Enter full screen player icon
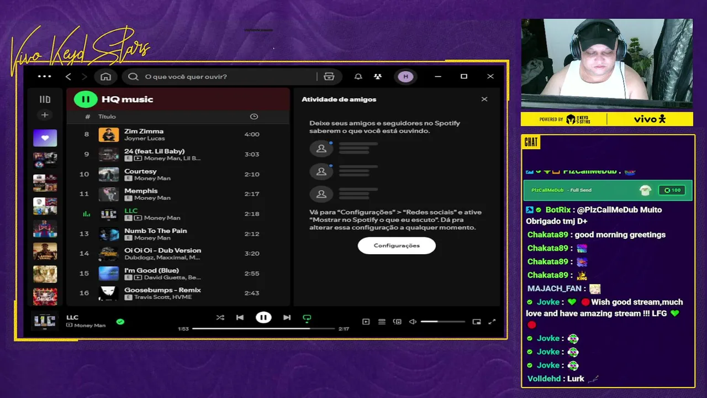The width and height of the screenshot is (707, 398). point(492,322)
